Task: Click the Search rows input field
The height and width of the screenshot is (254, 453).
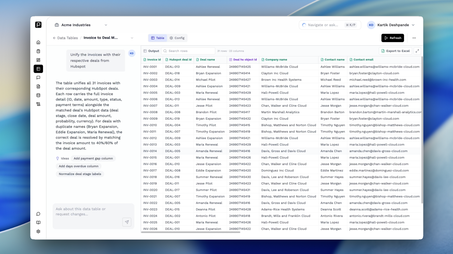Action: (x=188, y=51)
